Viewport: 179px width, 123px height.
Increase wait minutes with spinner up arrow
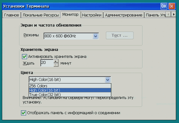tap(56, 61)
